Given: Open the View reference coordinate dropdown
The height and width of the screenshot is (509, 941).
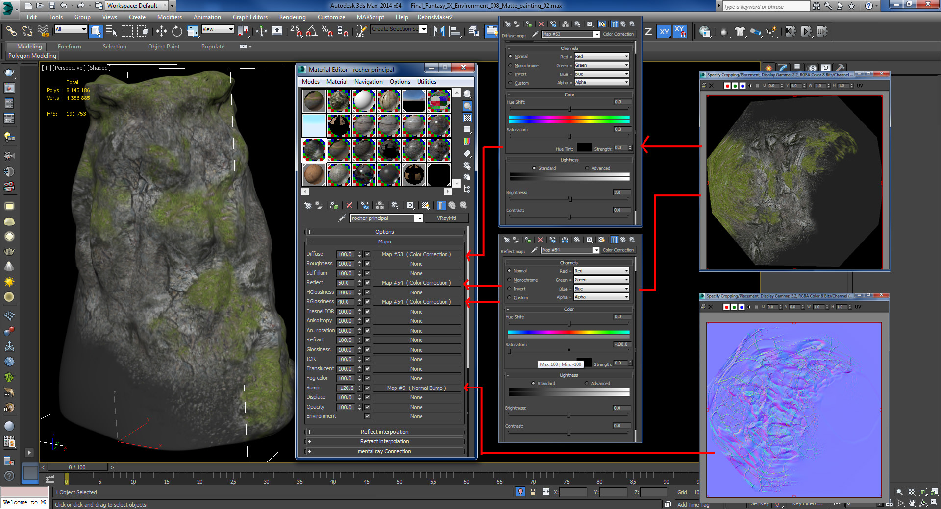Looking at the screenshot, I should tap(218, 29).
